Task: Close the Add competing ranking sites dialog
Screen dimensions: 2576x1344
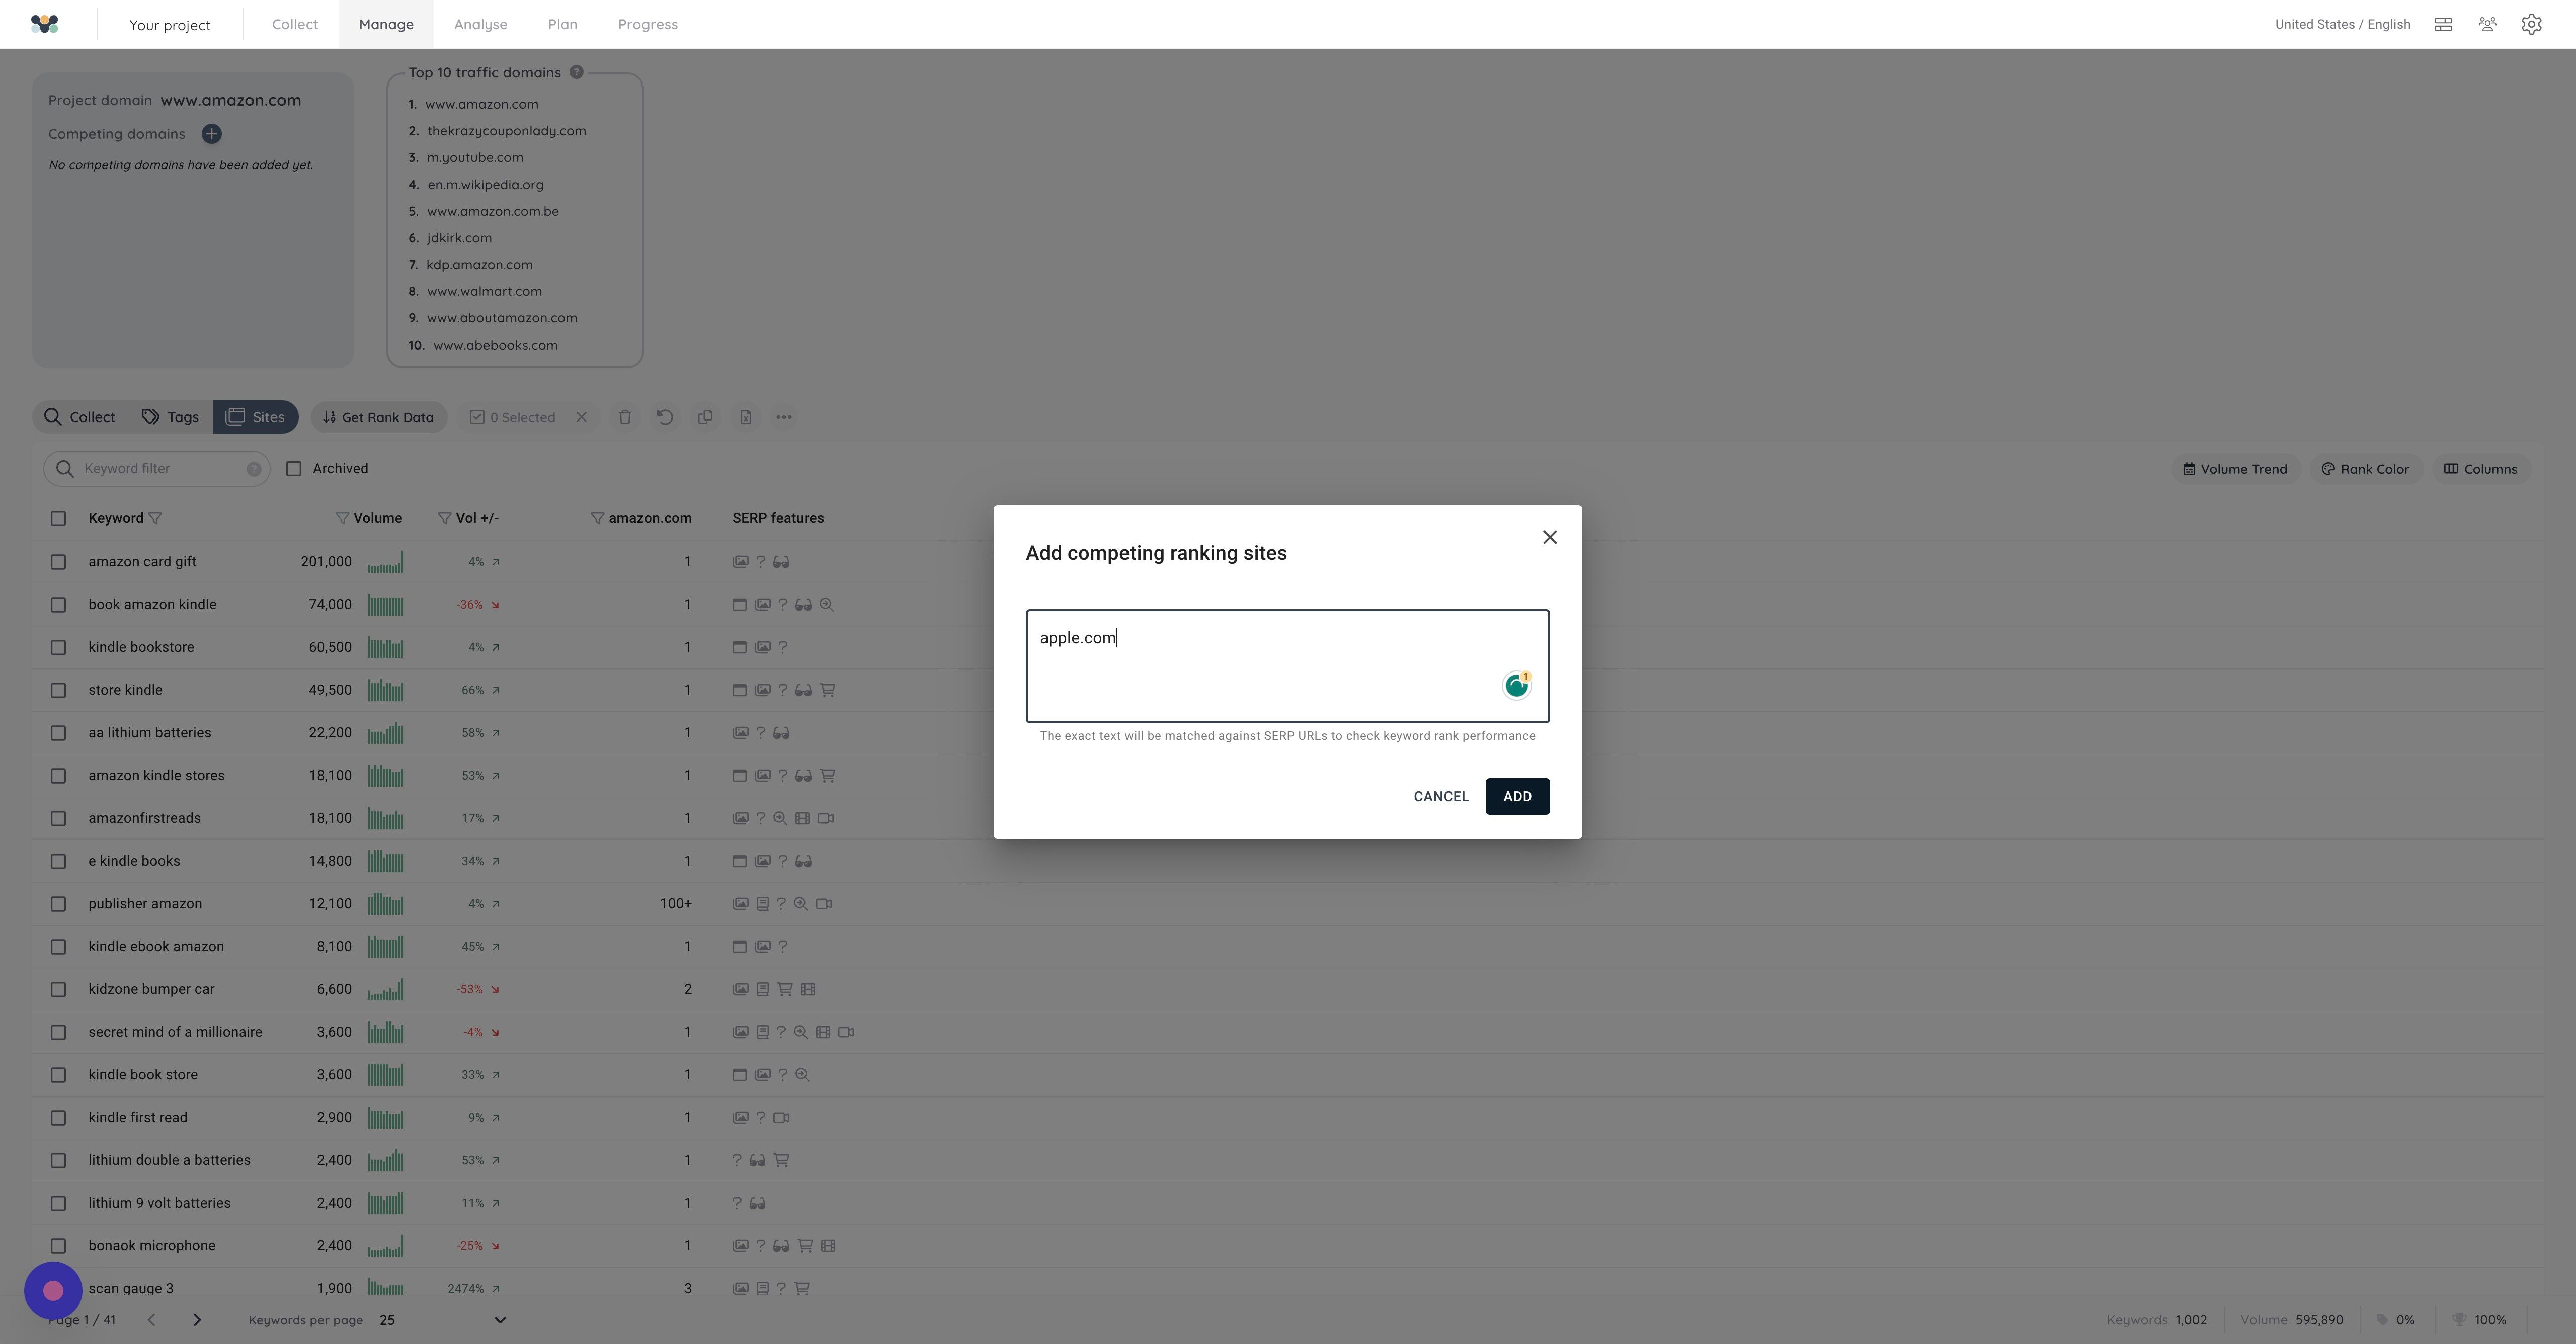Action: point(1550,537)
